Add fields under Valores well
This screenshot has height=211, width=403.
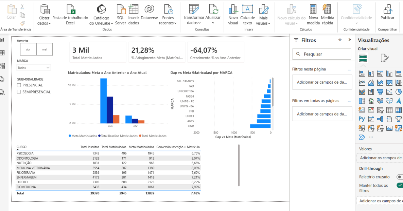380,158
